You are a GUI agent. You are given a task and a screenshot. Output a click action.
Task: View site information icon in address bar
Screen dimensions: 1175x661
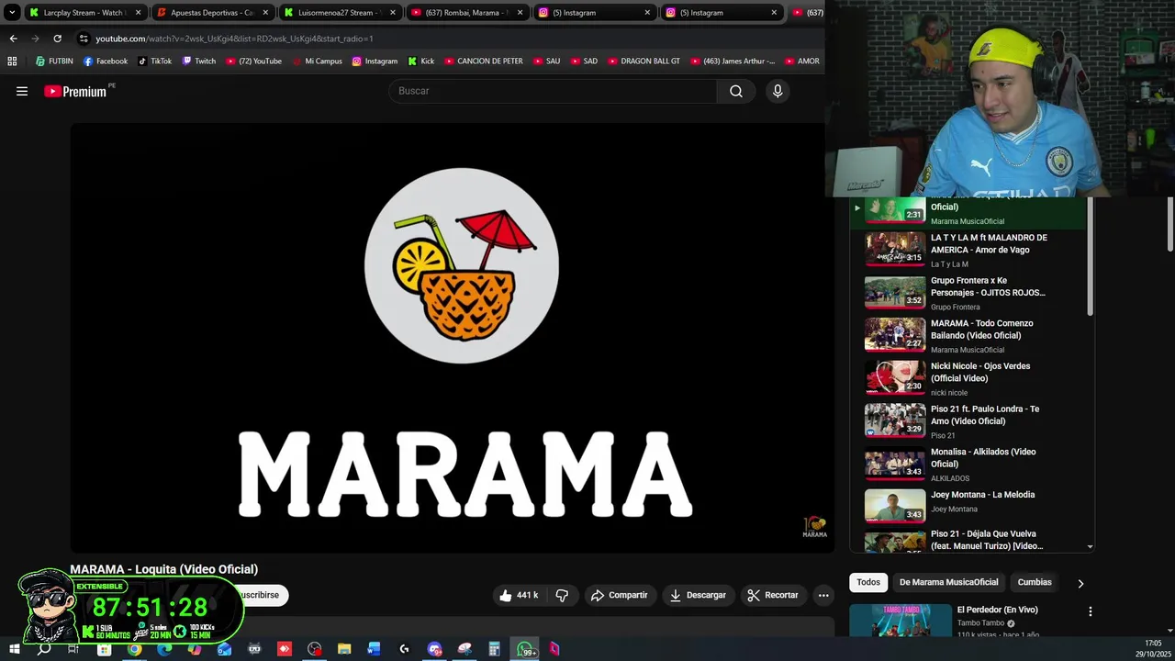point(84,39)
